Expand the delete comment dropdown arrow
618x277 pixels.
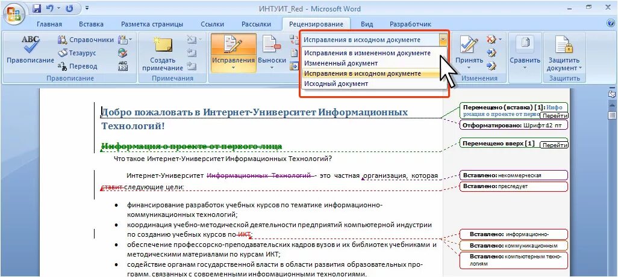[x=200, y=40]
